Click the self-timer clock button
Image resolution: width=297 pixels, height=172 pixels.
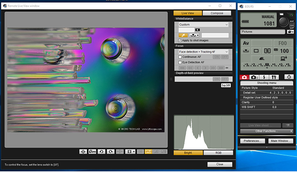[289, 77]
